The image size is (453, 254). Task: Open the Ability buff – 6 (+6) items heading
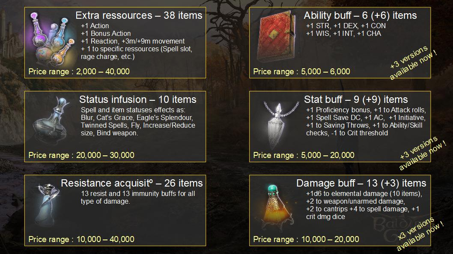360,16
